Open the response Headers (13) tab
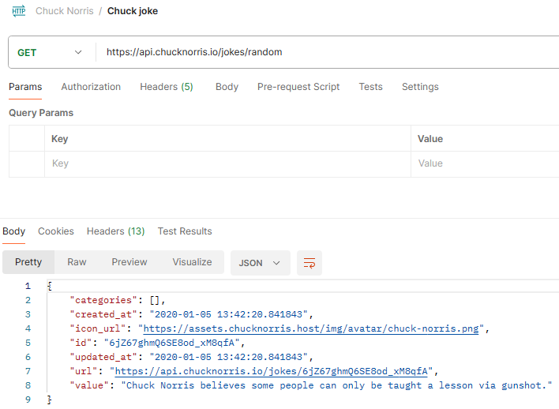This screenshot has height=409, width=559. pos(116,231)
